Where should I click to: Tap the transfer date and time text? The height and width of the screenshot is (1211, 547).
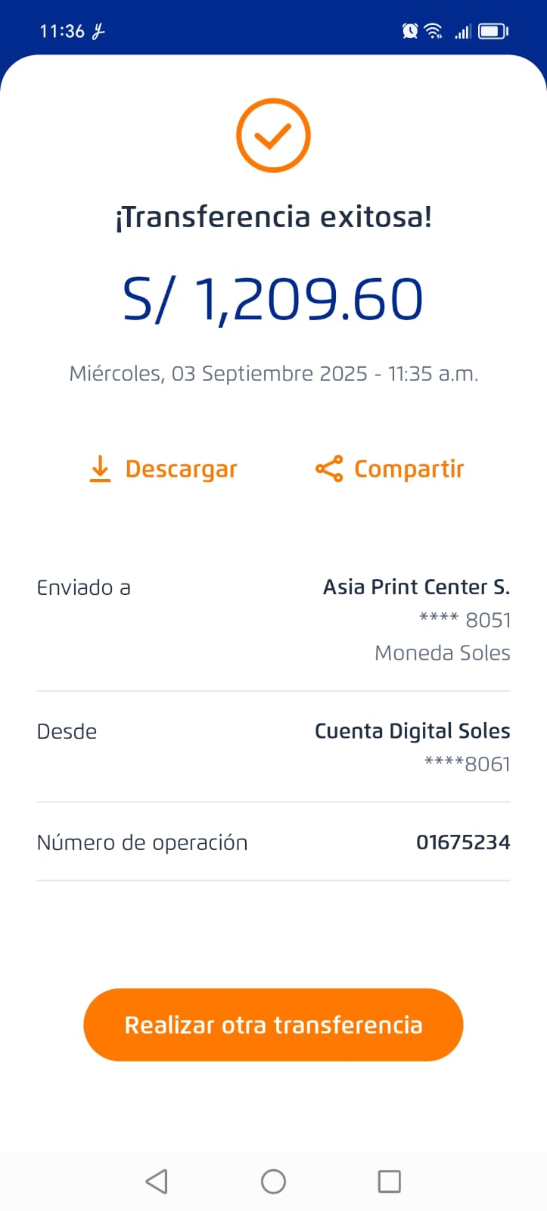point(273,374)
